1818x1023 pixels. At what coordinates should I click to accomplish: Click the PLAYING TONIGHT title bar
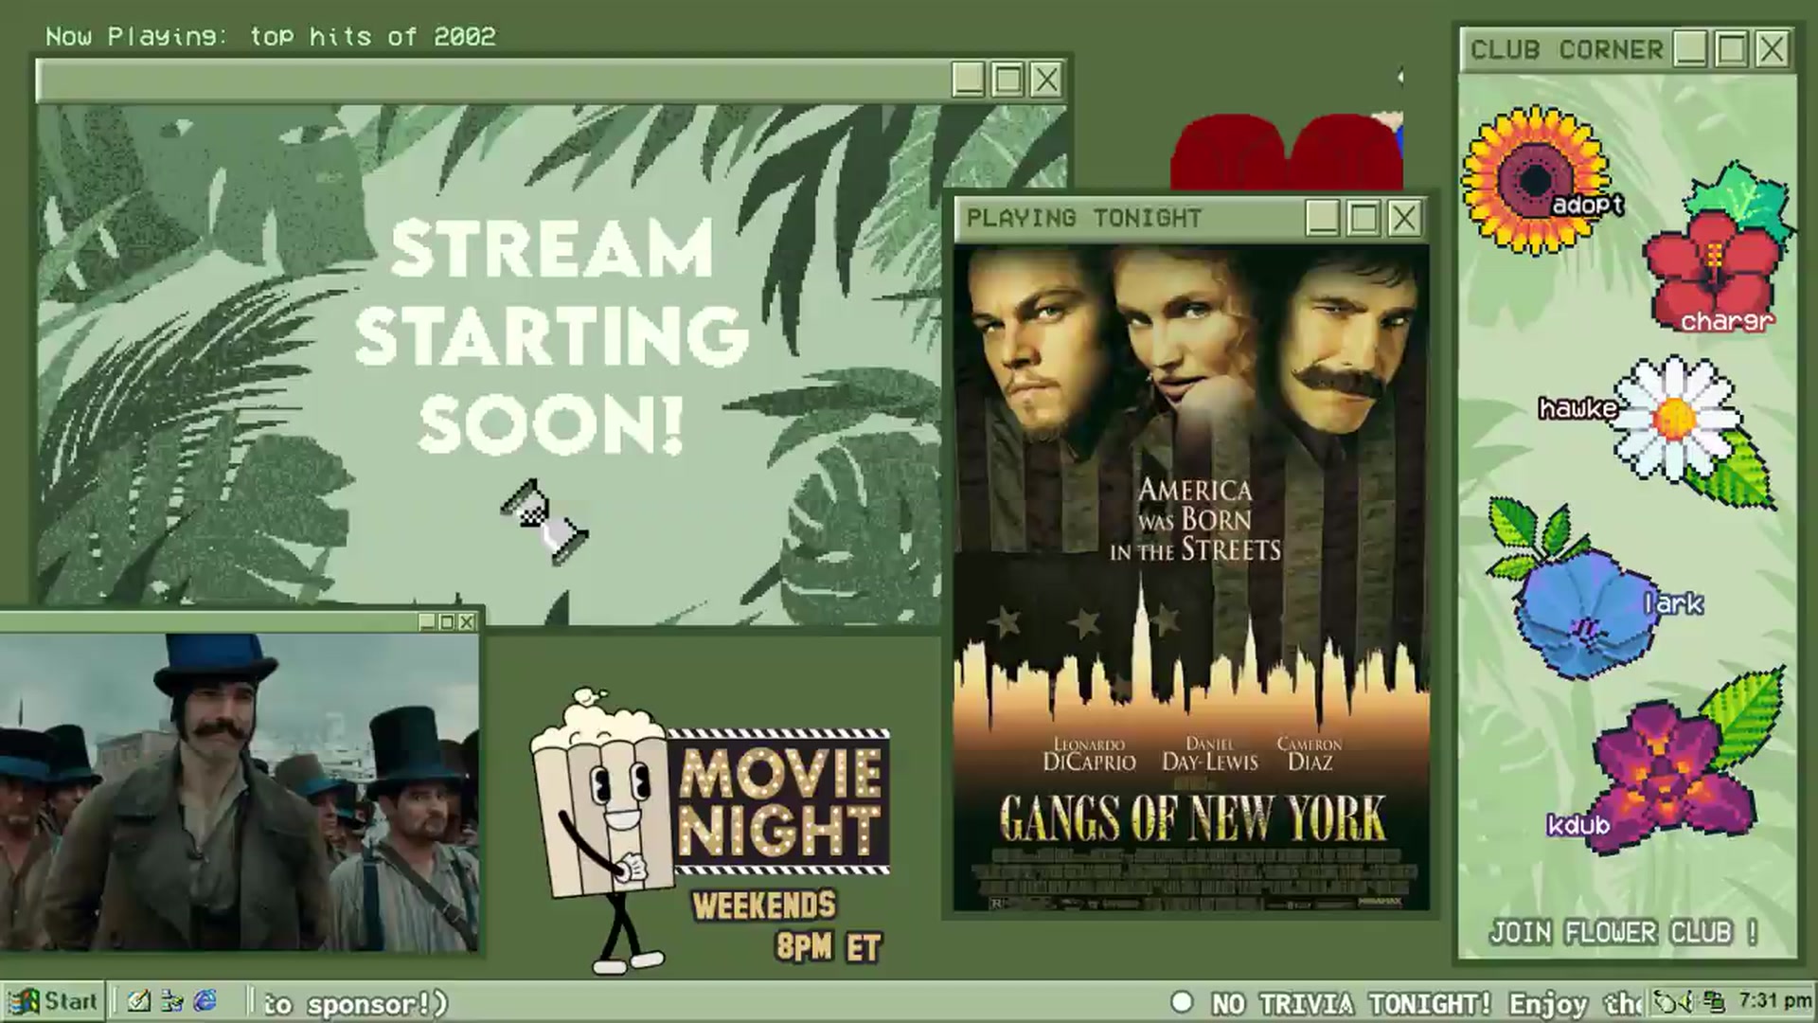tap(1191, 219)
